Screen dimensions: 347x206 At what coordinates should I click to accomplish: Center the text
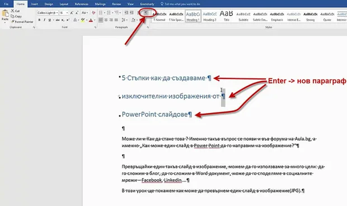[x=106, y=20]
